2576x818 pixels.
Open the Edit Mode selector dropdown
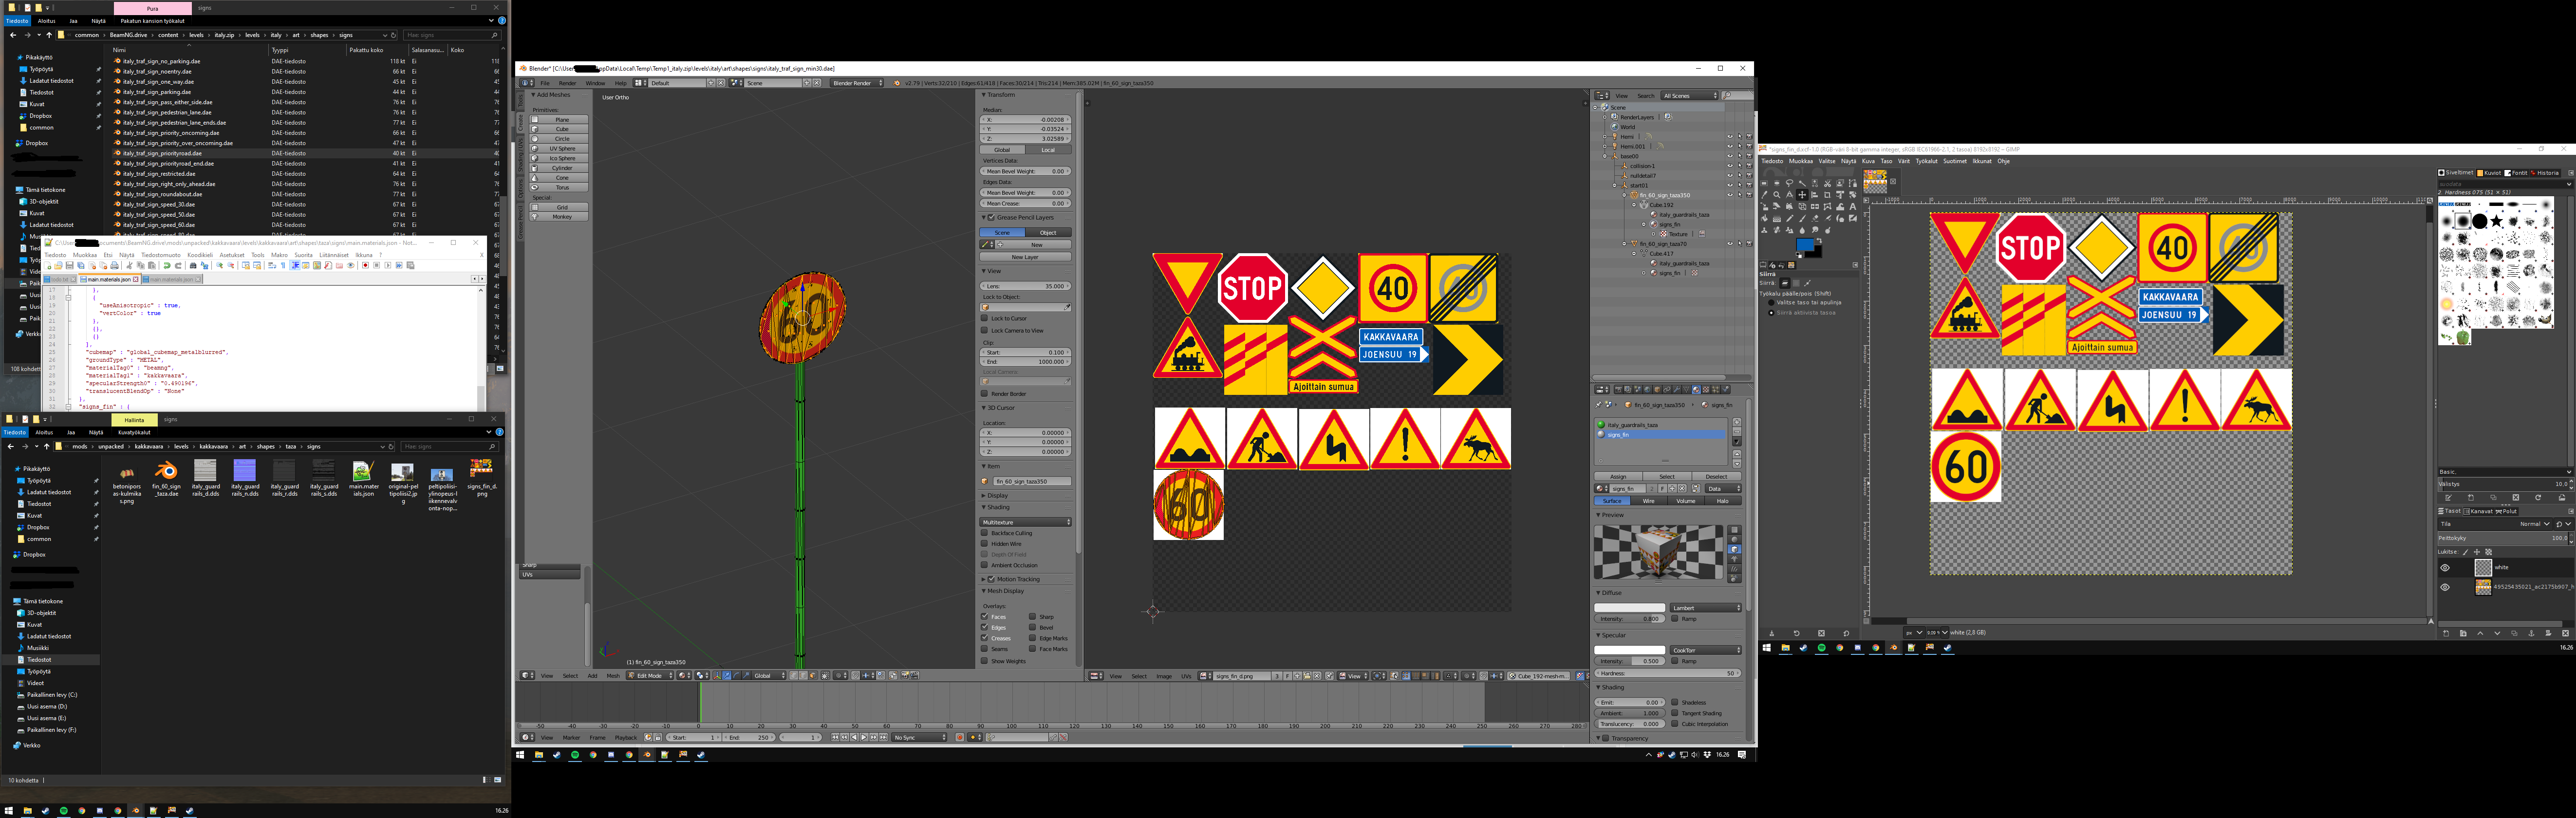tap(650, 676)
